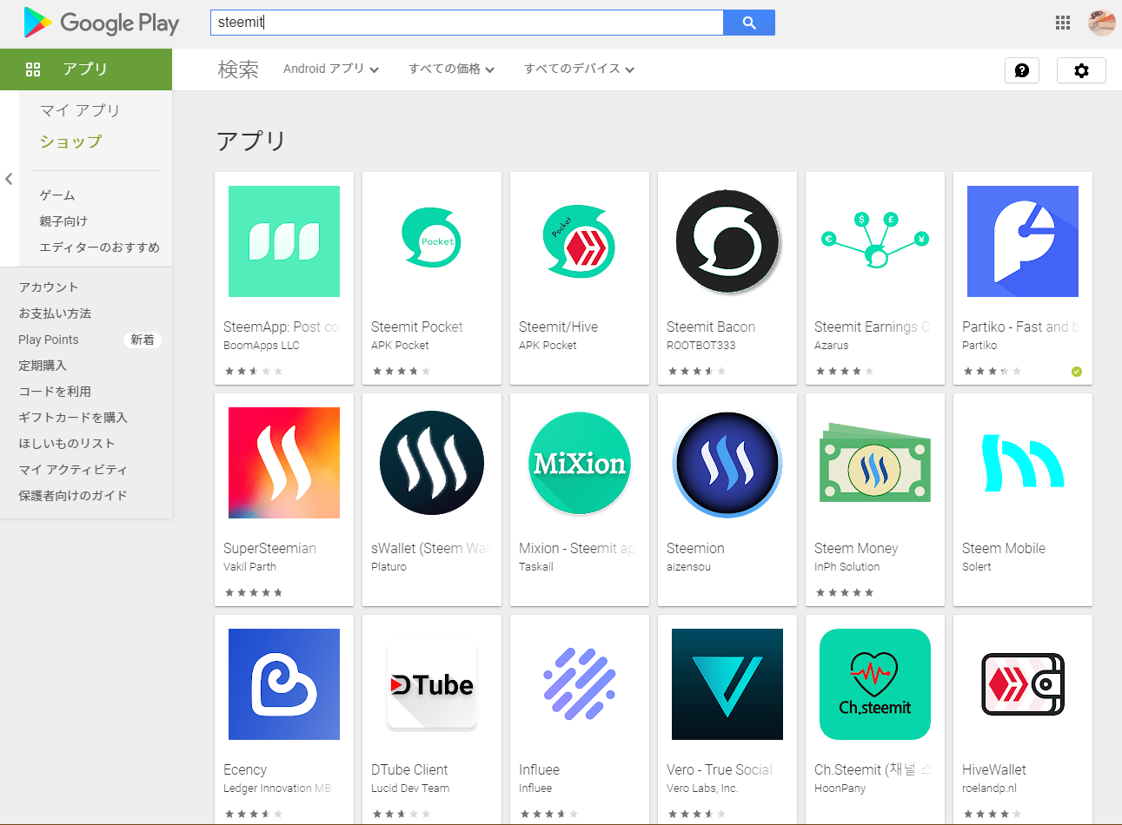Expand the すべてのデバイス device dropdown
Screen dimensions: 1122x825
(x=579, y=69)
